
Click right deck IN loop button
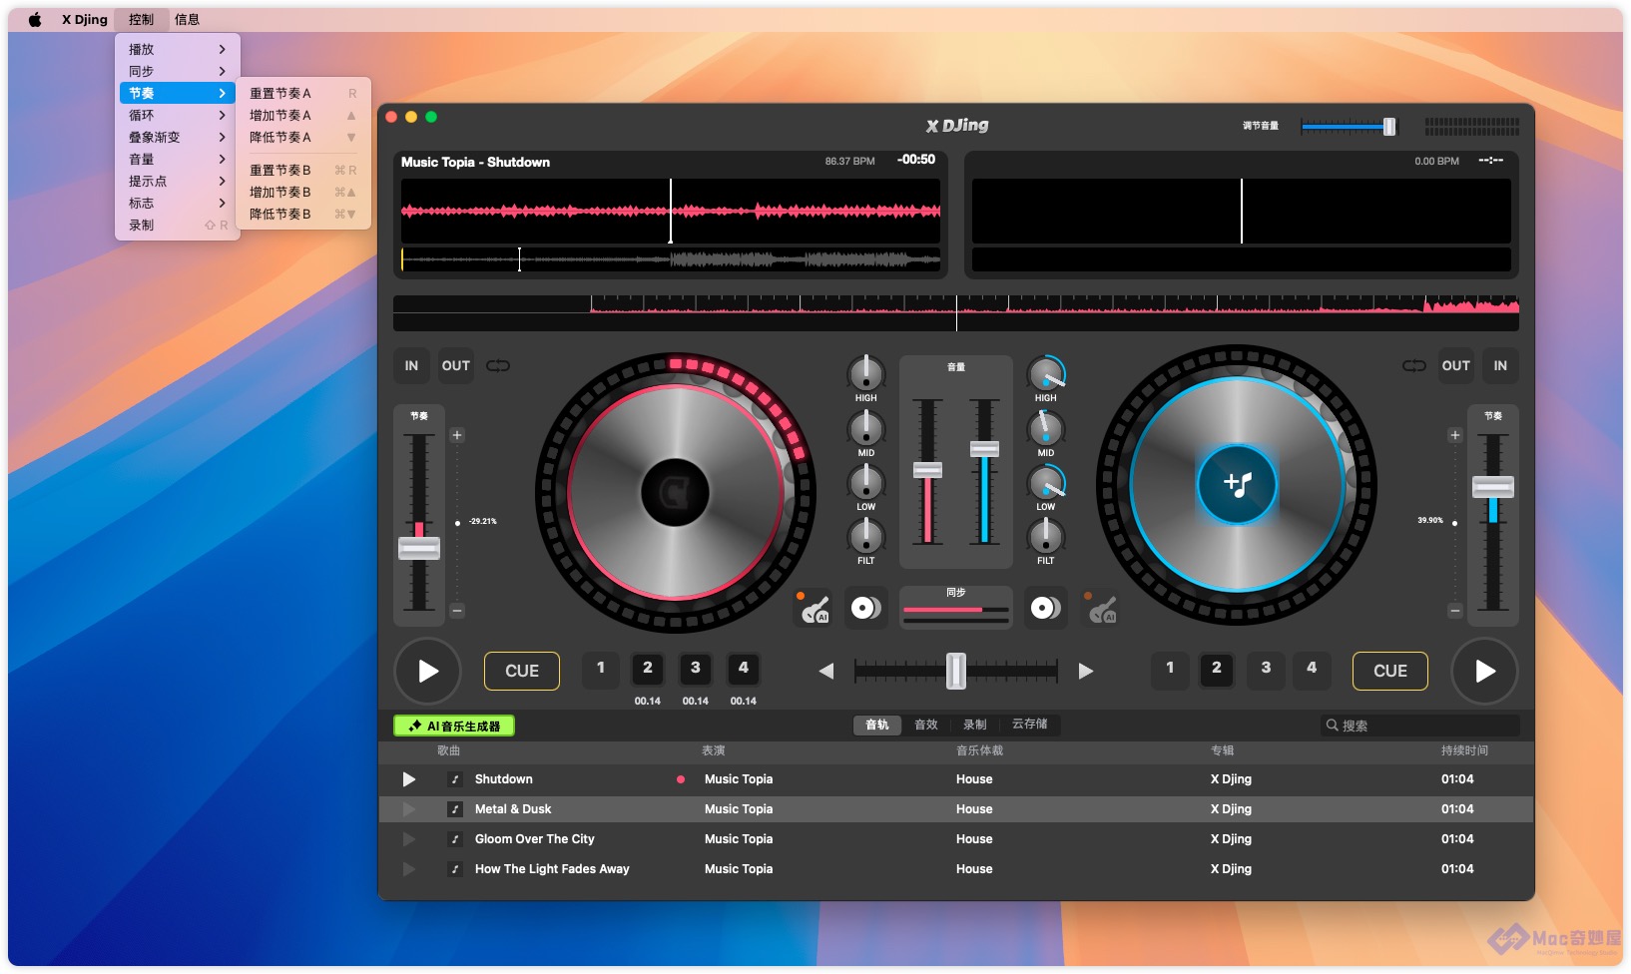pos(1500,366)
